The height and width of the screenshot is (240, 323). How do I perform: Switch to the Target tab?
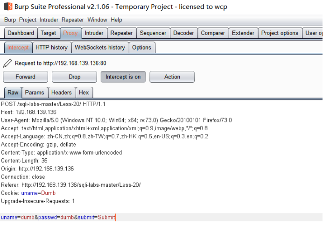coord(49,33)
